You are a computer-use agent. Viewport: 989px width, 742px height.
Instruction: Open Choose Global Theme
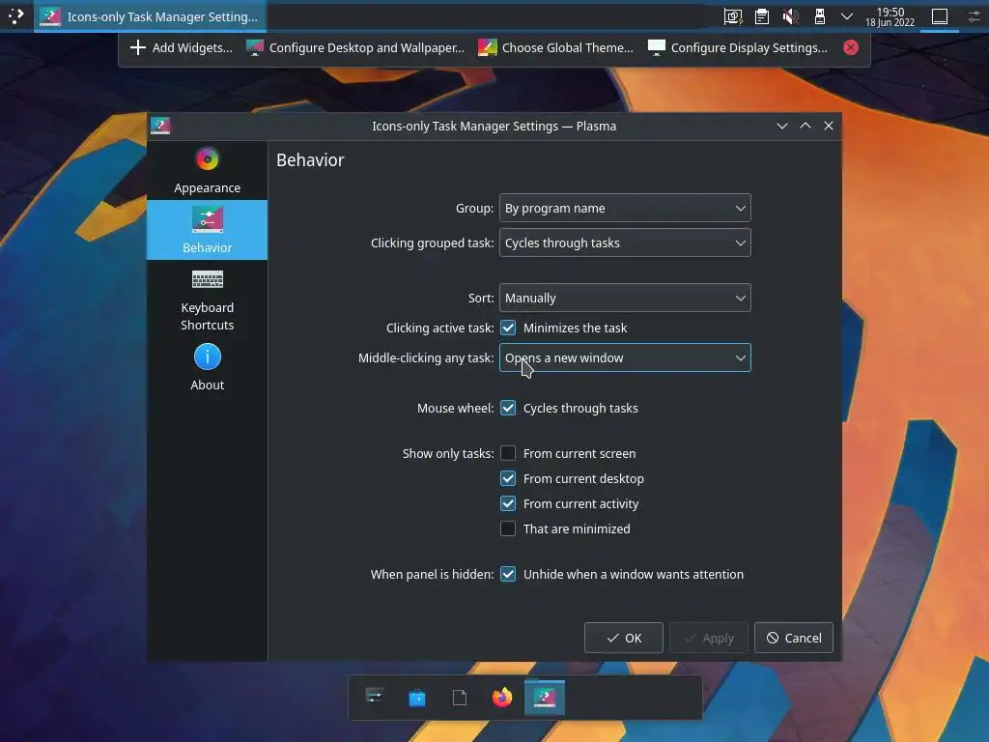(555, 47)
